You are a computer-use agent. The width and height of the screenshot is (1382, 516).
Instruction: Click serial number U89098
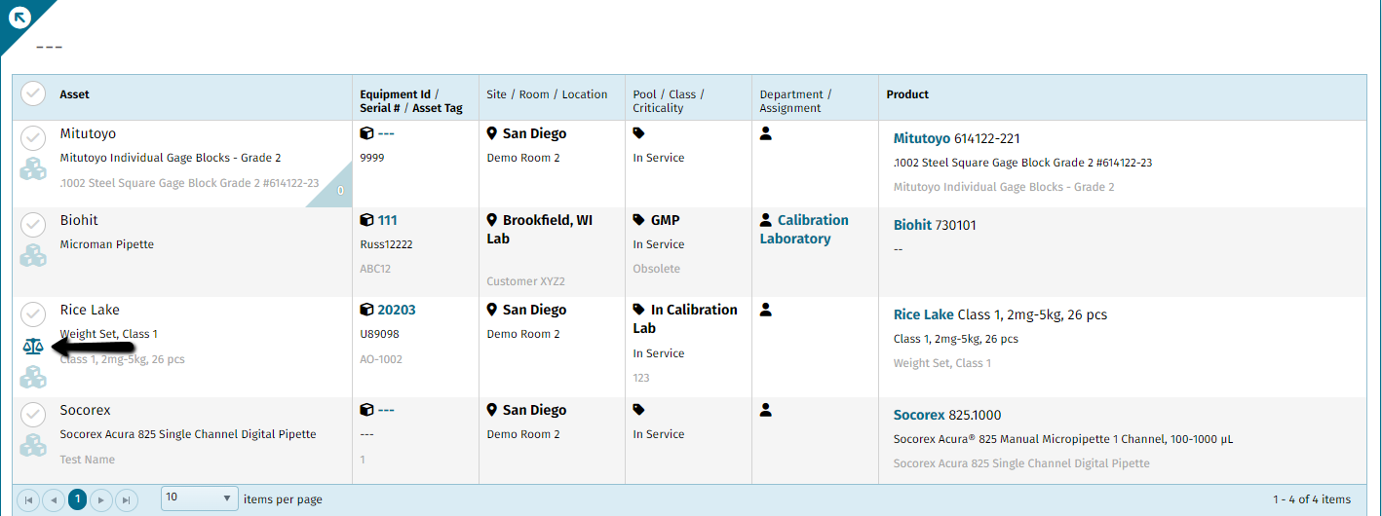tap(379, 334)
